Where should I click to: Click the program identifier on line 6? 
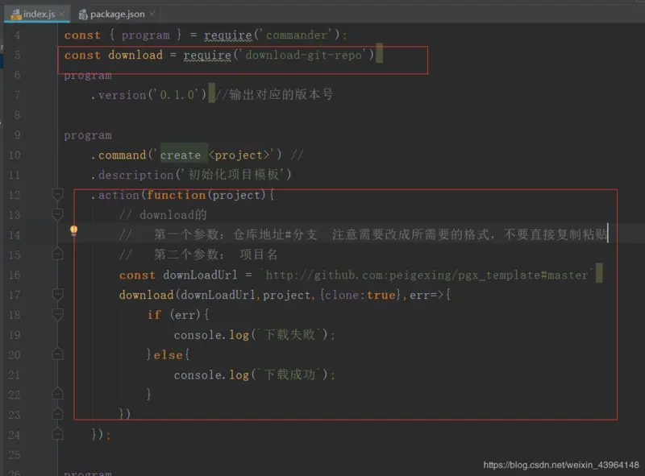(x=88, y=76)
